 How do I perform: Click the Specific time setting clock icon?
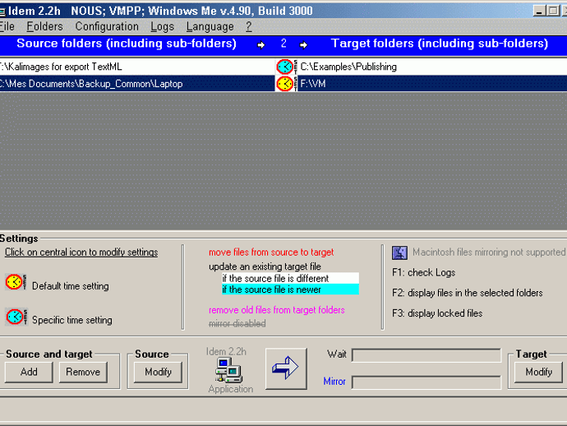[x=16, y=317]
